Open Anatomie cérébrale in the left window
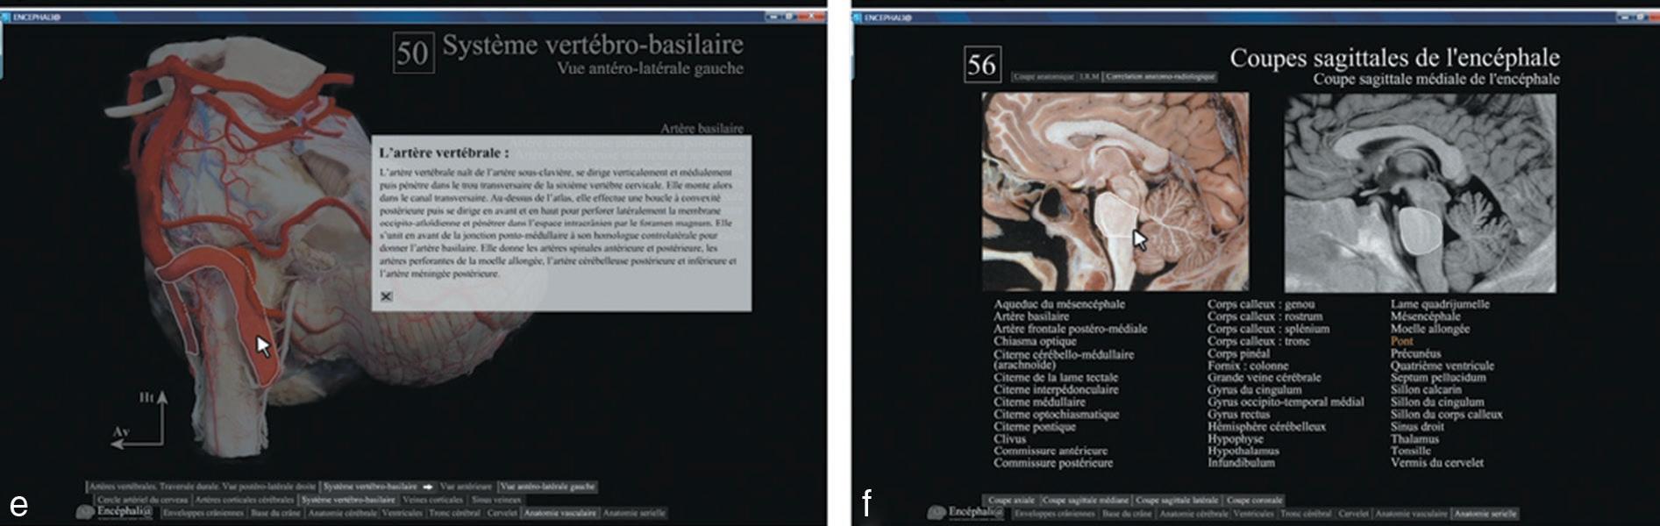Image resolution: width=1660 pixels, height=526 pixels. tap(342, 513)
